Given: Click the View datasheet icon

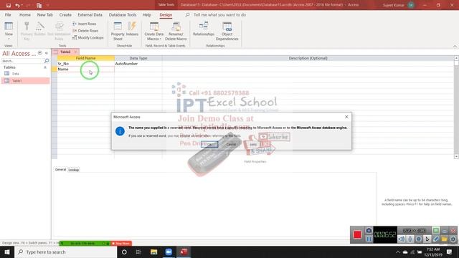Looking at the screenshot, I should click(x=9, y=27).
